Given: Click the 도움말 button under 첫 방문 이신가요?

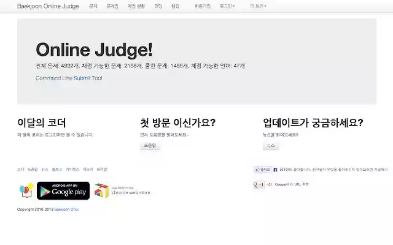Looking at the screenshot, I should click(150, 146).
